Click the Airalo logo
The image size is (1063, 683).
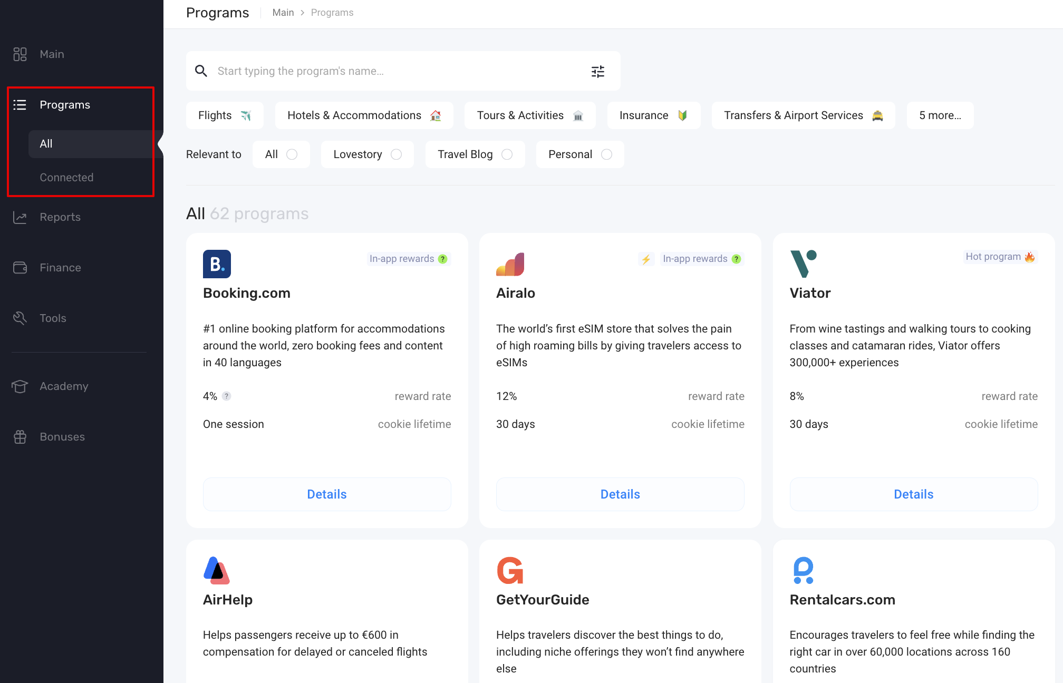pos(510,264)
